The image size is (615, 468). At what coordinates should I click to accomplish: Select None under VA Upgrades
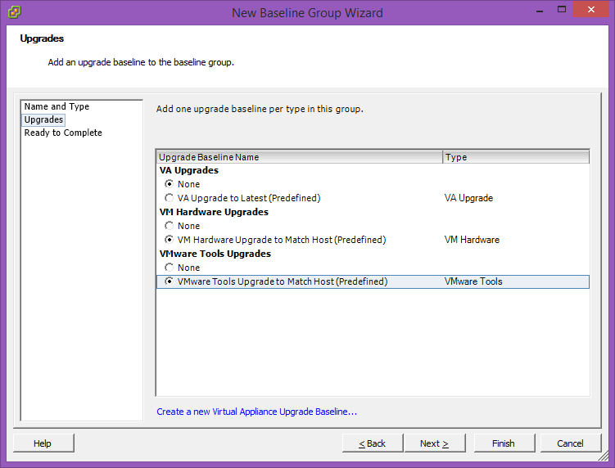[x=169, y=184]
